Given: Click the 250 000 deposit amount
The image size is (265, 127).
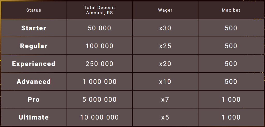Looking at the screenshot, I should (99, 64).
